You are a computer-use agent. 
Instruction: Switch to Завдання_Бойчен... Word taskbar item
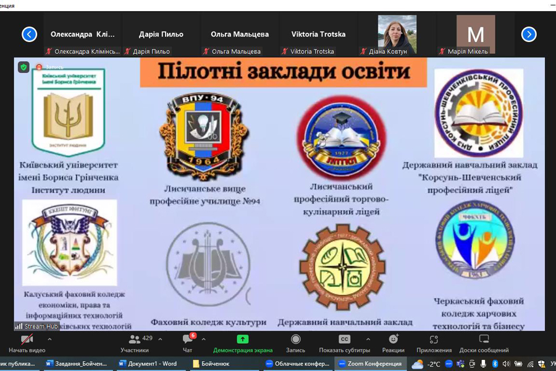(77, 364)
